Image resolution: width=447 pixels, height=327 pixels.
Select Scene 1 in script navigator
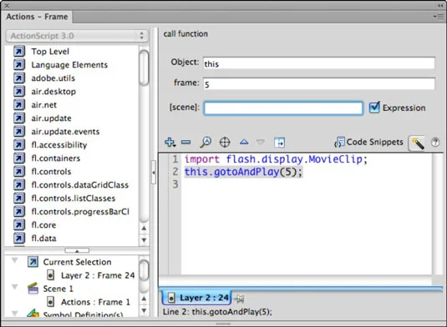click(x=58, y=289)
